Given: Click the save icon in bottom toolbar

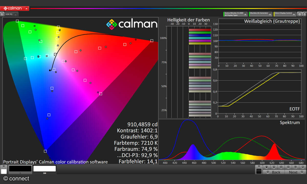Looking at the screenshot, I should coord(281,167).
